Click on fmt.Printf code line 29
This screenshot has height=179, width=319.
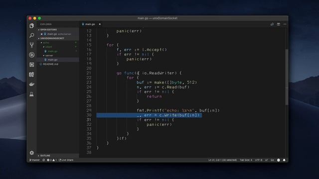tap(178, 110)
